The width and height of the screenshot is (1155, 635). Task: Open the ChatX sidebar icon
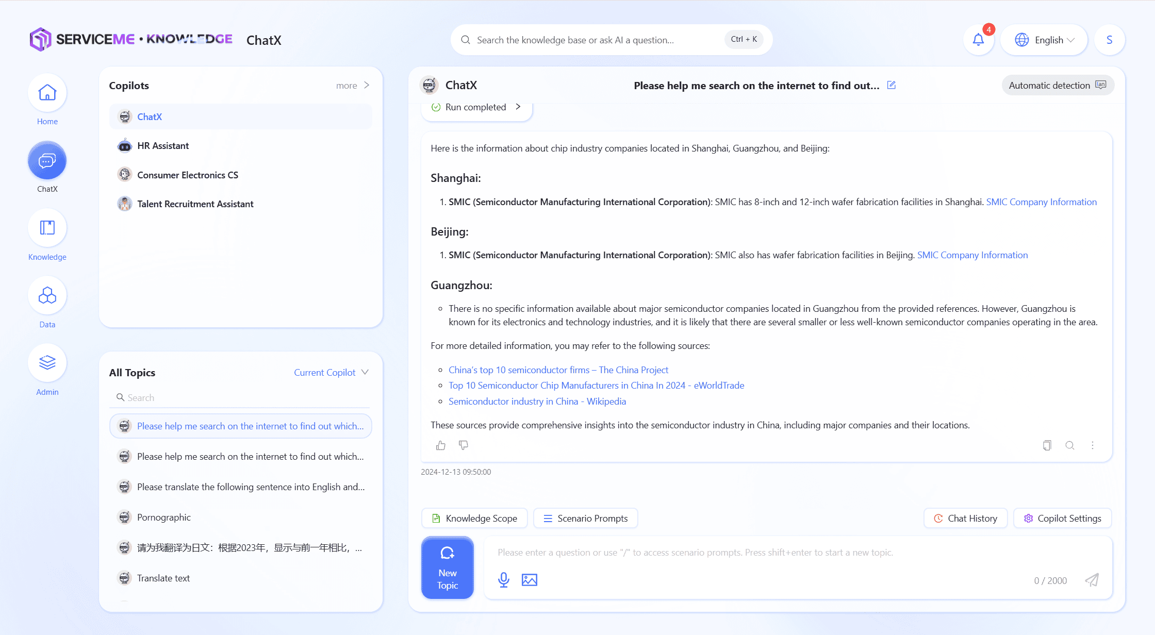click(x=47, y=160)
